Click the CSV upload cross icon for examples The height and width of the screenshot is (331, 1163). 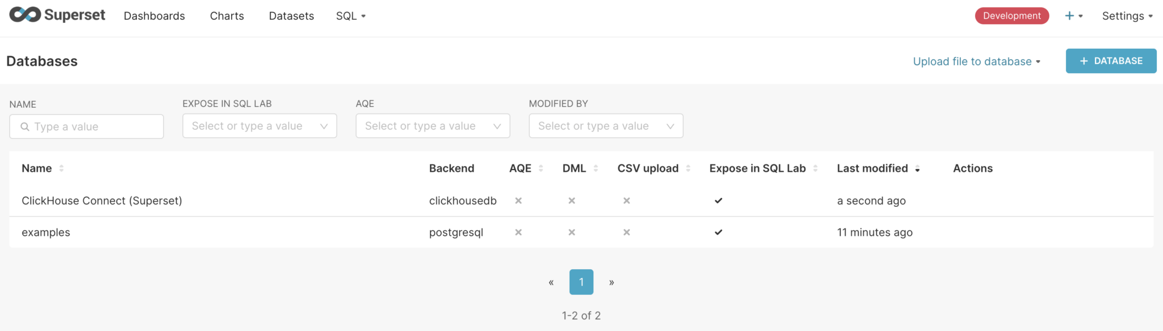[x=627, y=232]
